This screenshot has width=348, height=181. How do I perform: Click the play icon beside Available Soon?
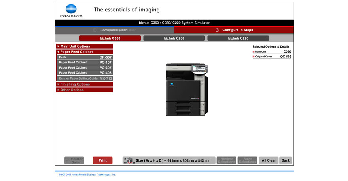pyautogui.click(x=95, y=30)
